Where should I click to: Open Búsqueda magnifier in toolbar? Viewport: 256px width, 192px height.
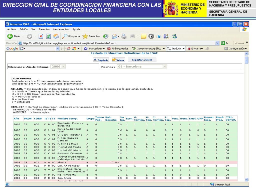tap(71, 36)
